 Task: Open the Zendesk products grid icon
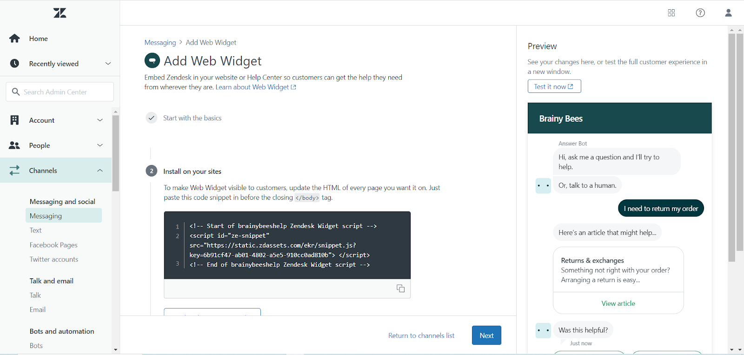671,13
